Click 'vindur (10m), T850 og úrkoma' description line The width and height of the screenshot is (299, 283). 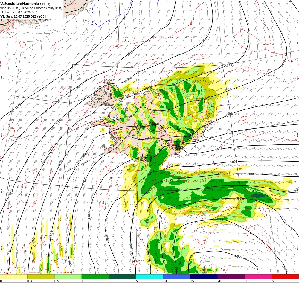31,8
